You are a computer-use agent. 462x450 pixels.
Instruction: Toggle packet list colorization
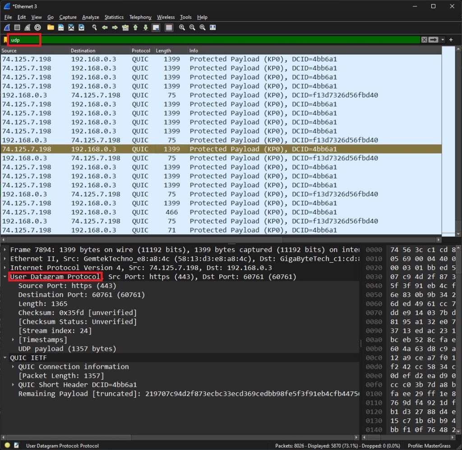[x=169, y=28]
